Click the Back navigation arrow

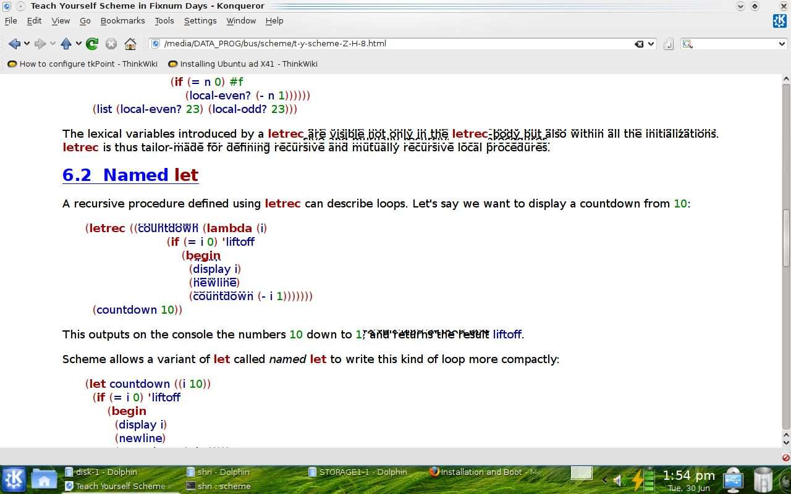pos(14,44)
